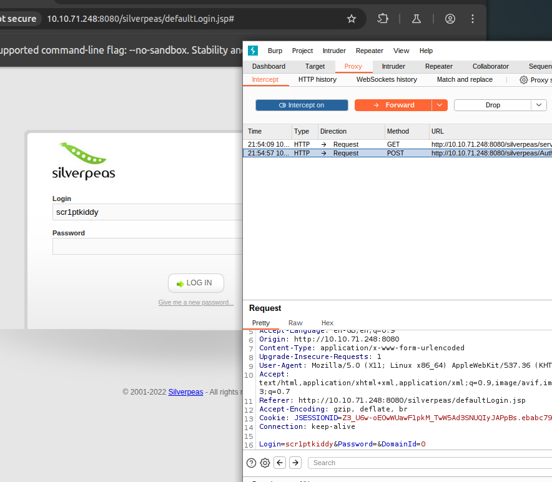
Task: Click the Cookie JSESSIONID header line
Action: [x=405, y=418]
